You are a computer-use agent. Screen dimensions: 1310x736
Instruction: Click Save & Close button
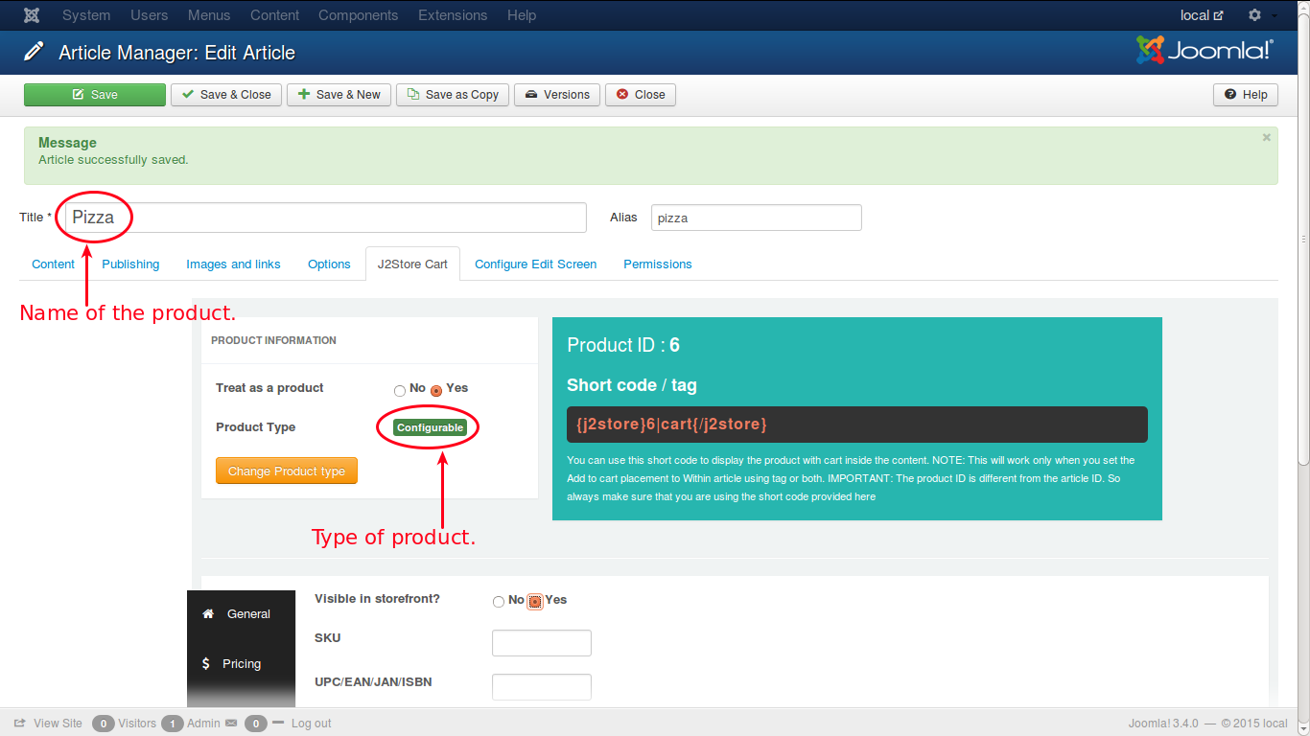click(x=226, y=95)
